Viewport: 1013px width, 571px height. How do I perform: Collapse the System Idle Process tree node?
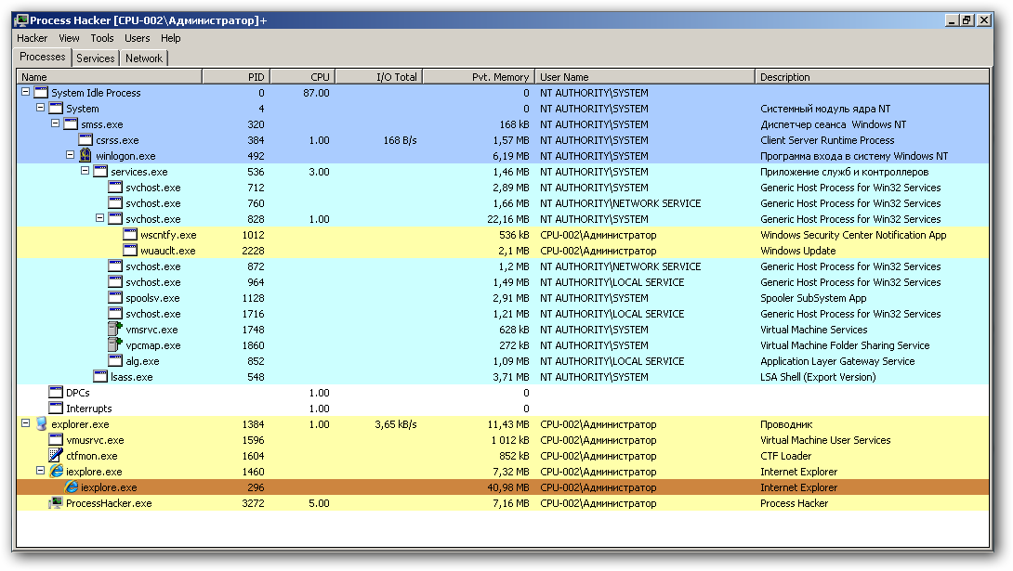click(x=25, y=93)
